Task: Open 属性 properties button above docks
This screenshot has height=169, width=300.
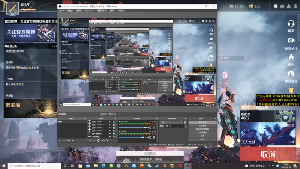Action: [x=103, y=114]
